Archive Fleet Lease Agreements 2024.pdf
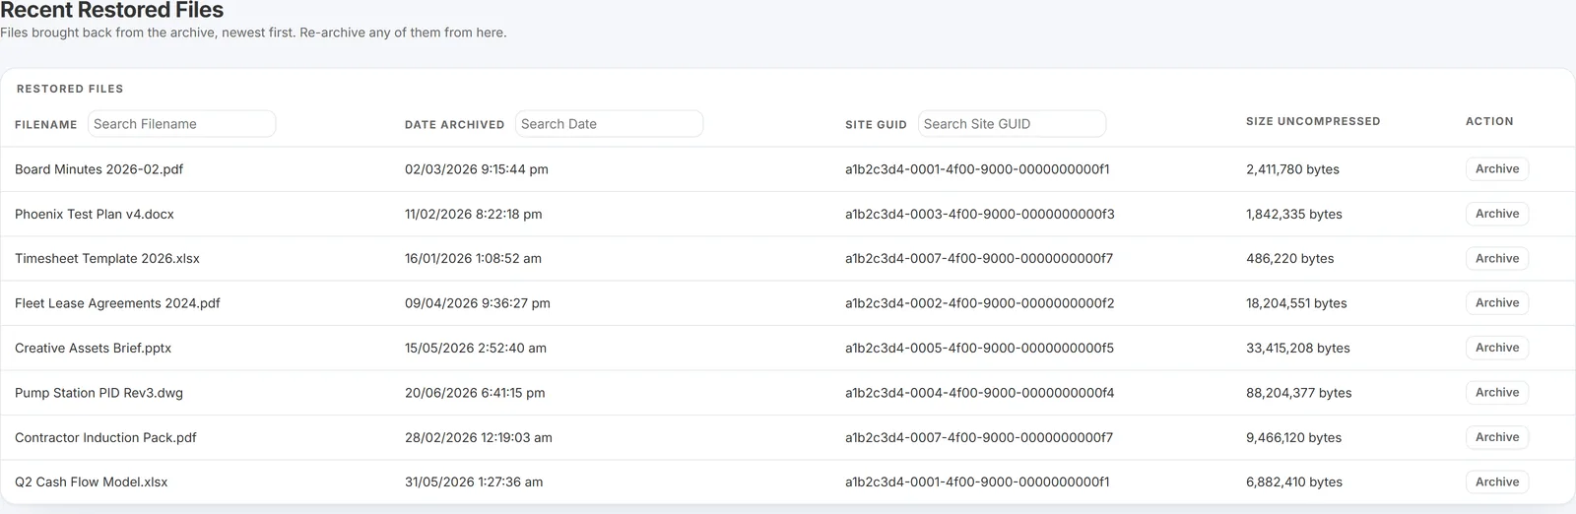This screenshot has height=514, width=1576. pyautogui.click(x=1497, y=303)
